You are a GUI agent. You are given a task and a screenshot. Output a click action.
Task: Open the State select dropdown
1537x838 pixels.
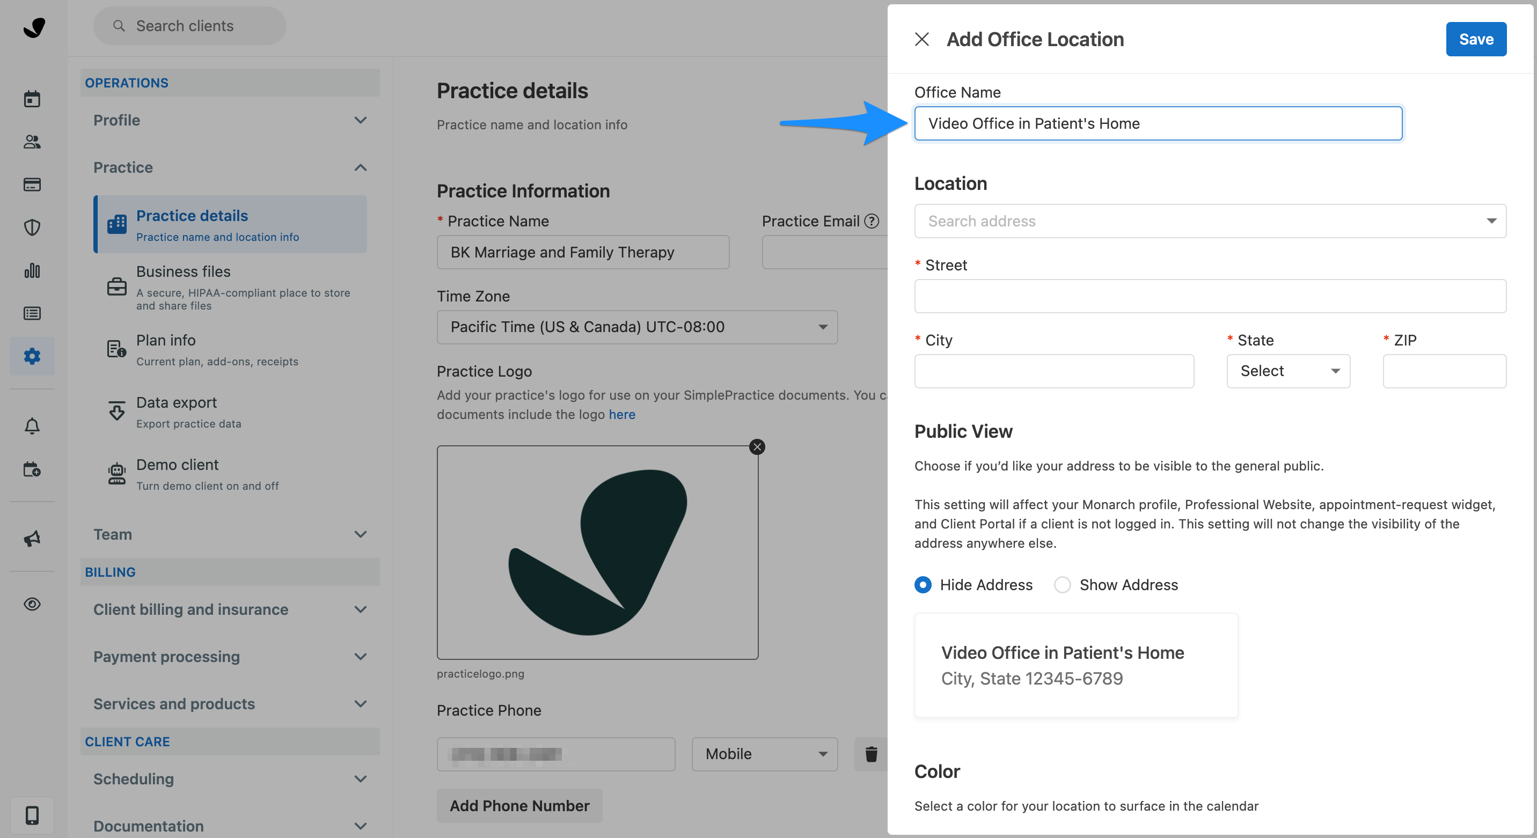pyautogui.click(x=1287, y=371)
